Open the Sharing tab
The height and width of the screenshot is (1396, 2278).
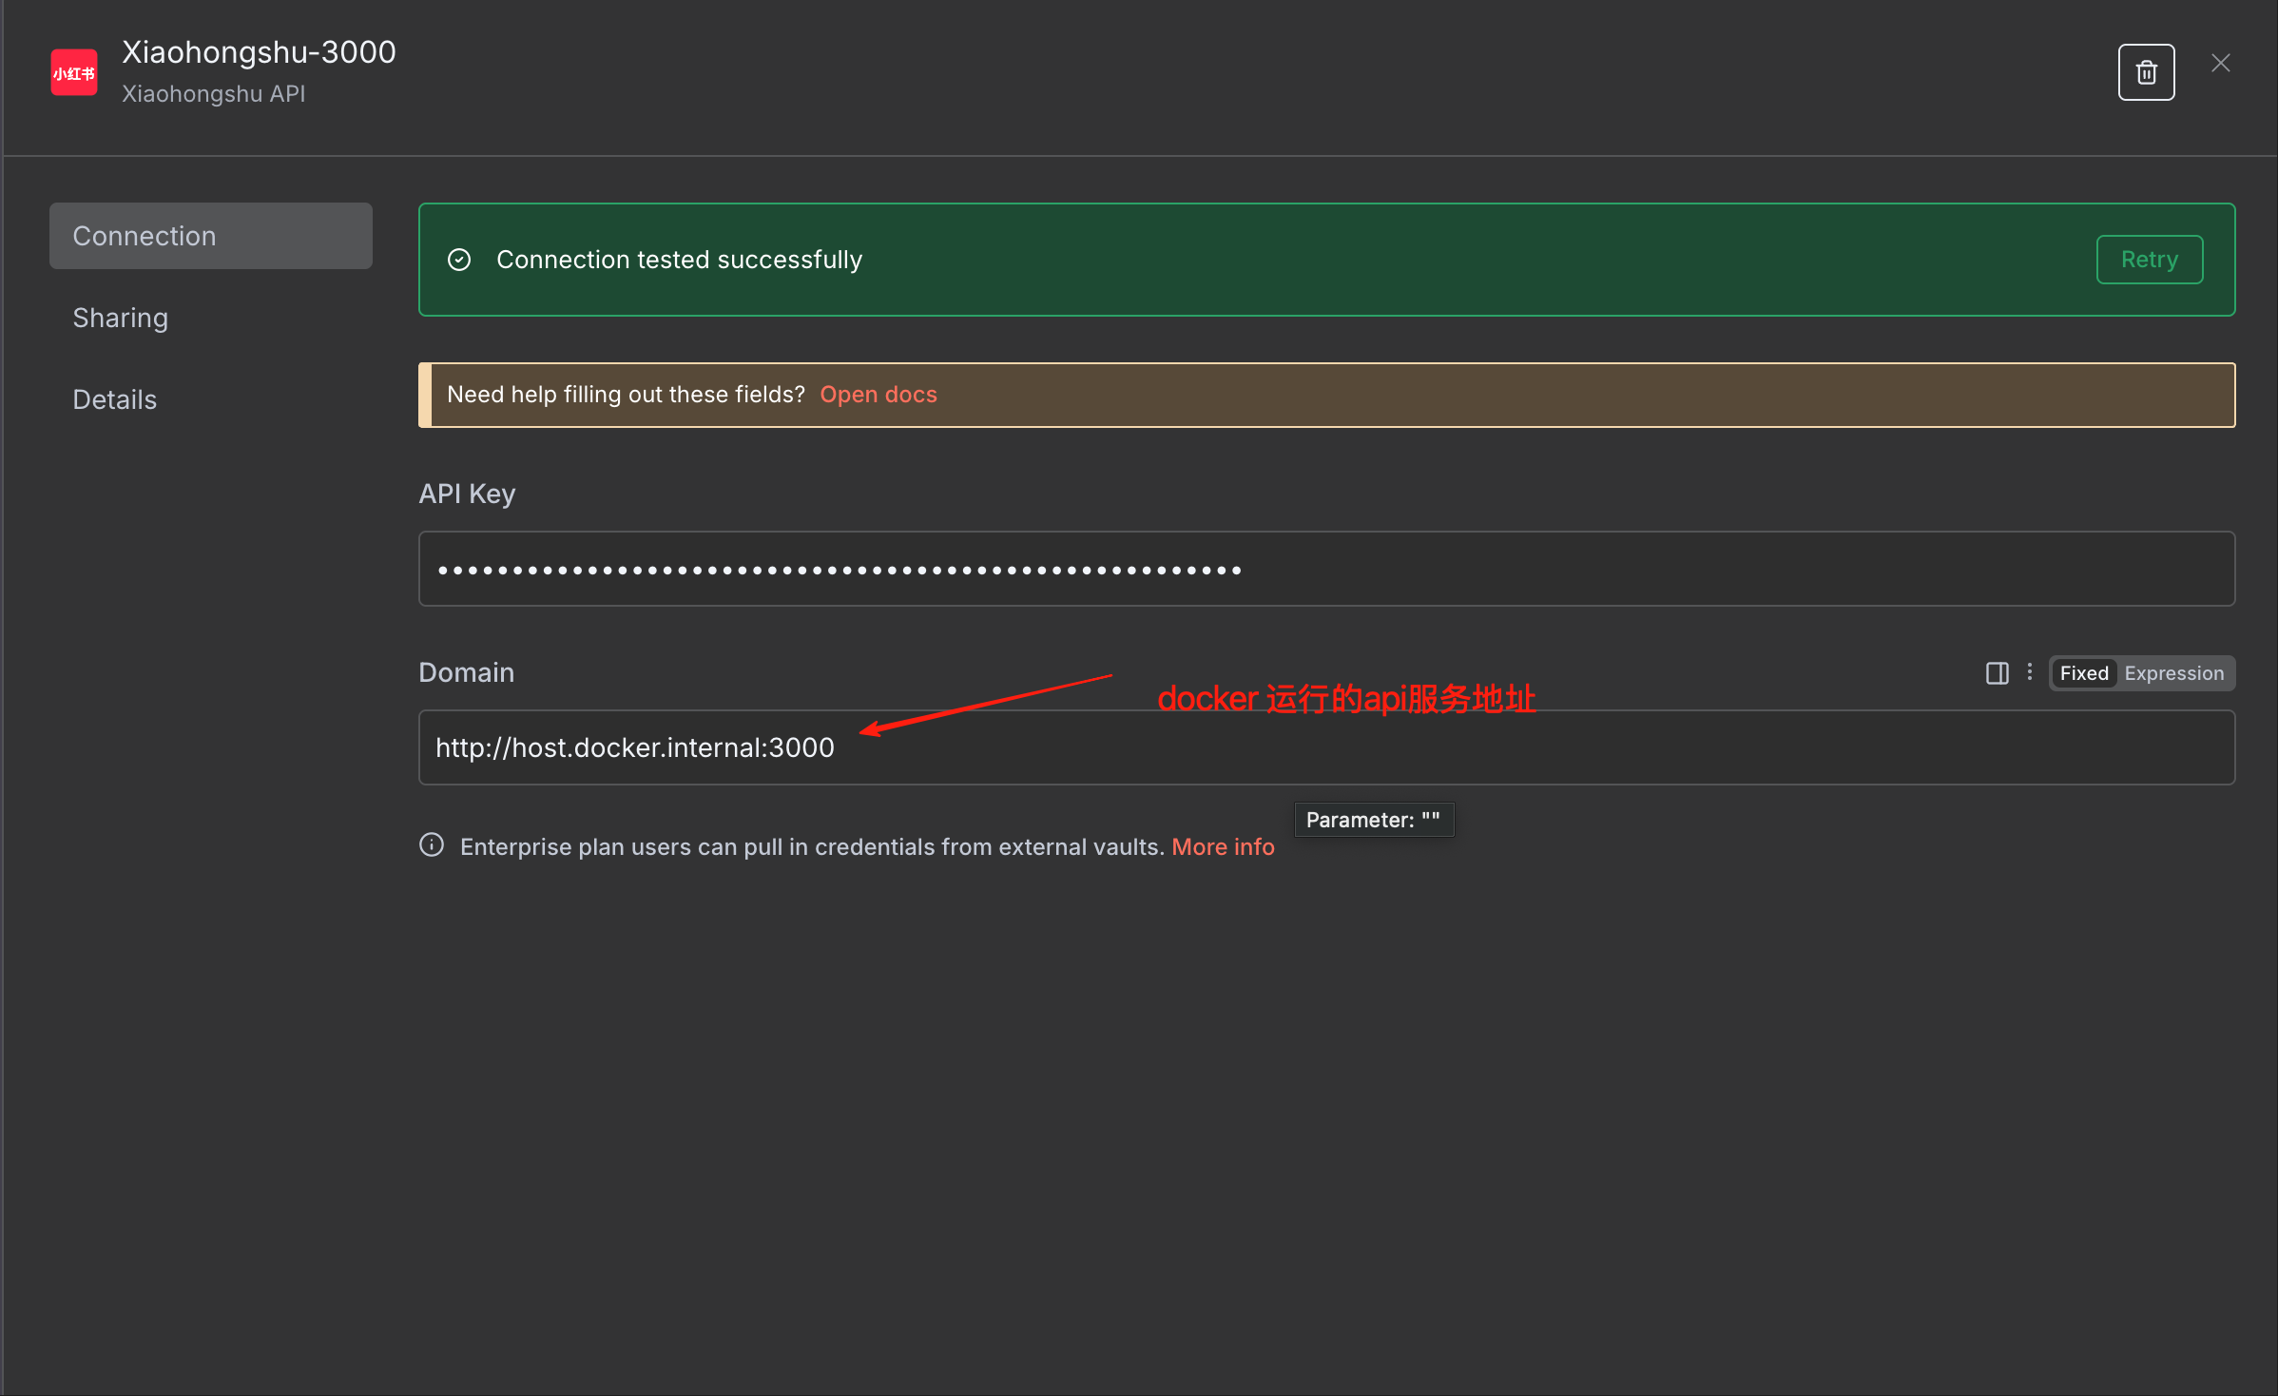pos(121,318)
